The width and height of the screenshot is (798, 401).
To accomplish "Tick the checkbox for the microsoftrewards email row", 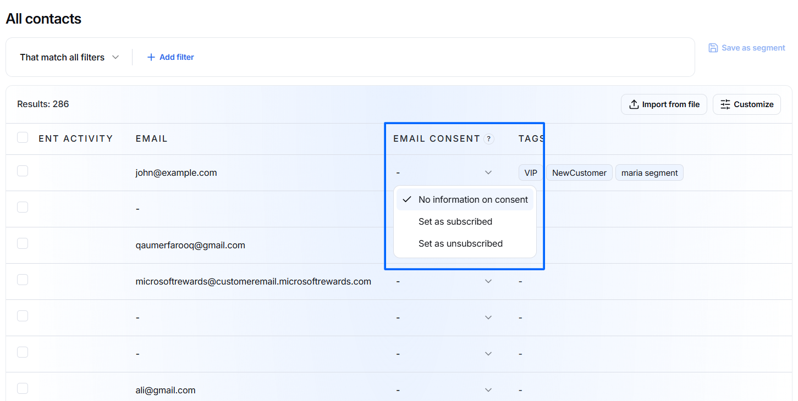I will point(23,280).
